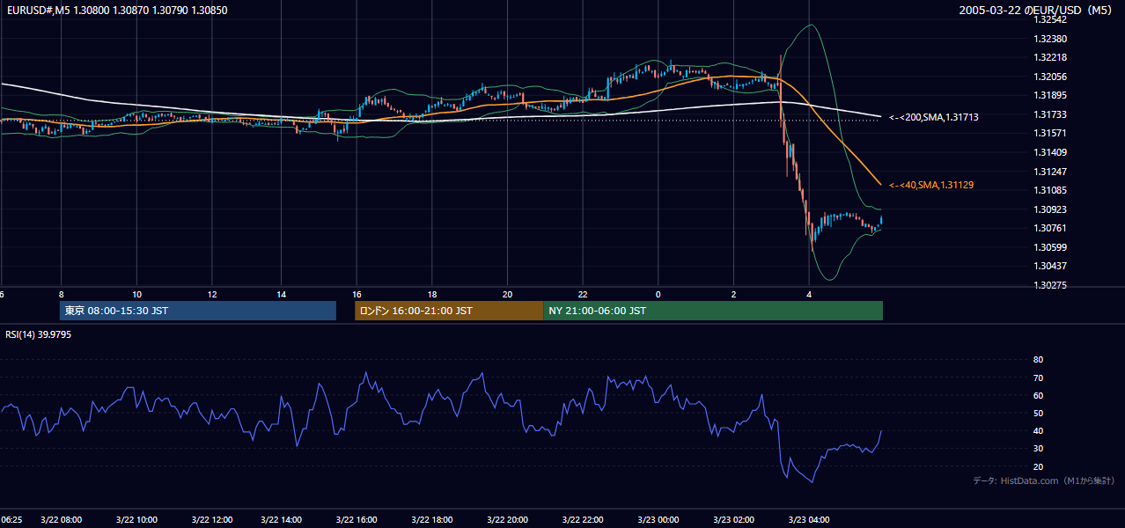Viewport: 1125px width, 528px height.
Task: Click price axis value 1.31409
Action: [1050, 152]
